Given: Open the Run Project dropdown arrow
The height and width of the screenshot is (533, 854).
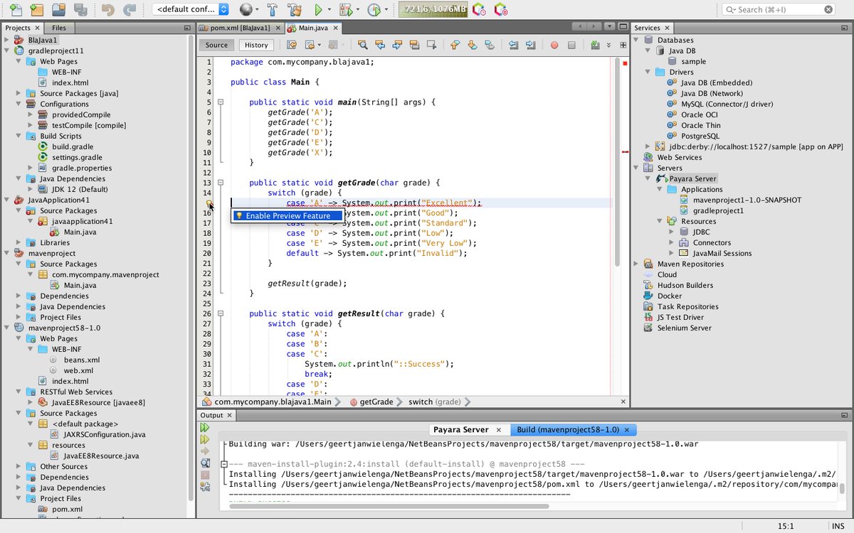Looking at the screenshot, I should [x=330, y=10].
